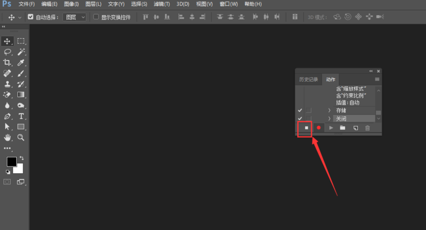Select the History Brush tool
The height and width of the screenshot is (230, 426).
tap(21, 84)
